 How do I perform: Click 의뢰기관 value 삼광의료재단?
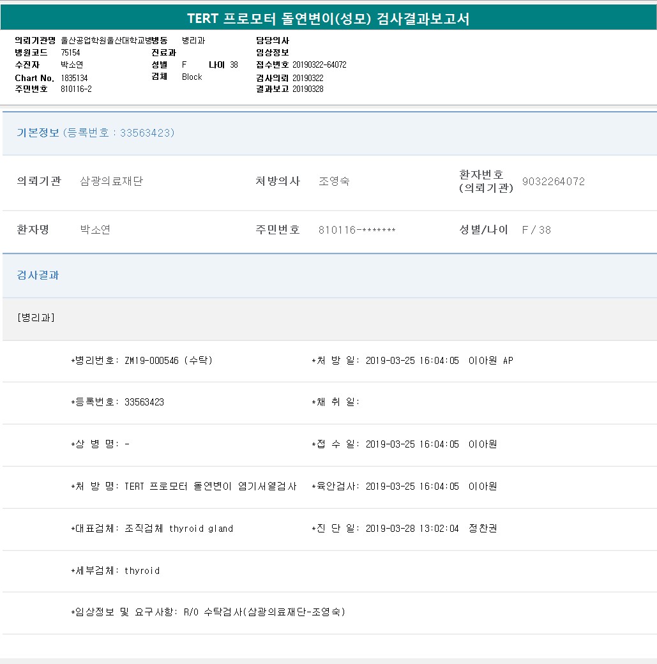point(112,181)
